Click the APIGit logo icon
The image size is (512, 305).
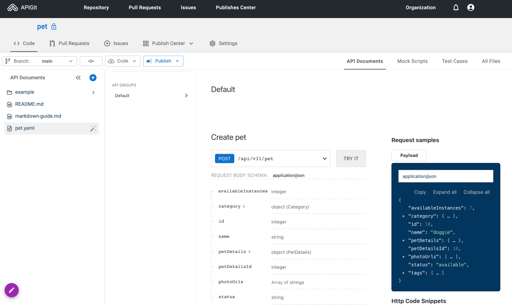pyautogui.click(x=13, y=7)
